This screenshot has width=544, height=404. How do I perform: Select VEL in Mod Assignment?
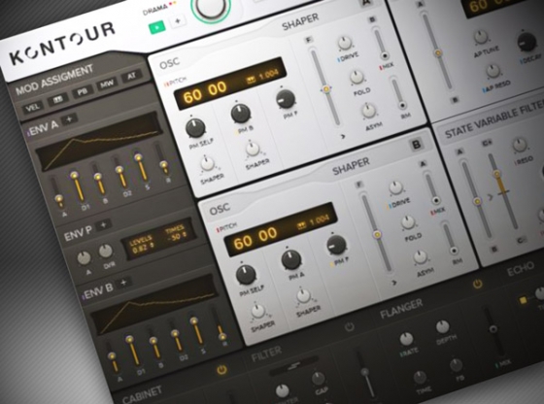[x=33, y=107]
